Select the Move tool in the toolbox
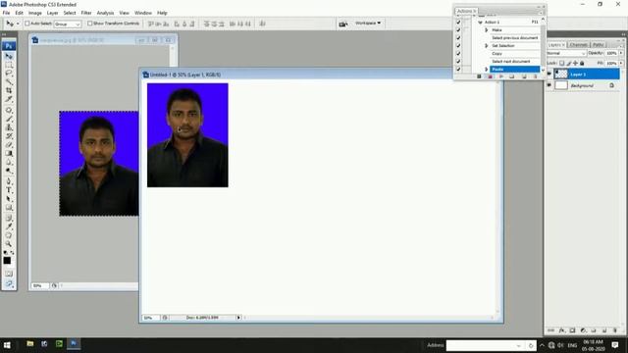Viewport: 628px width, 353px height. (9, 57)
